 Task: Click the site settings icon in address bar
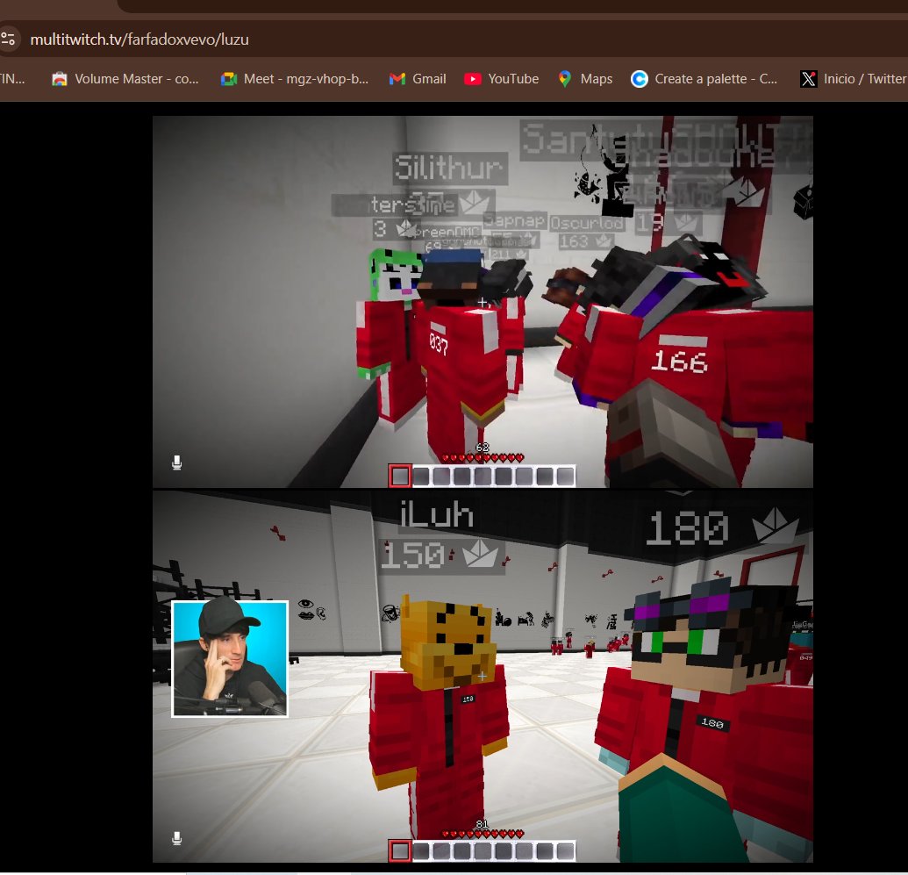(x=8, y=39)
